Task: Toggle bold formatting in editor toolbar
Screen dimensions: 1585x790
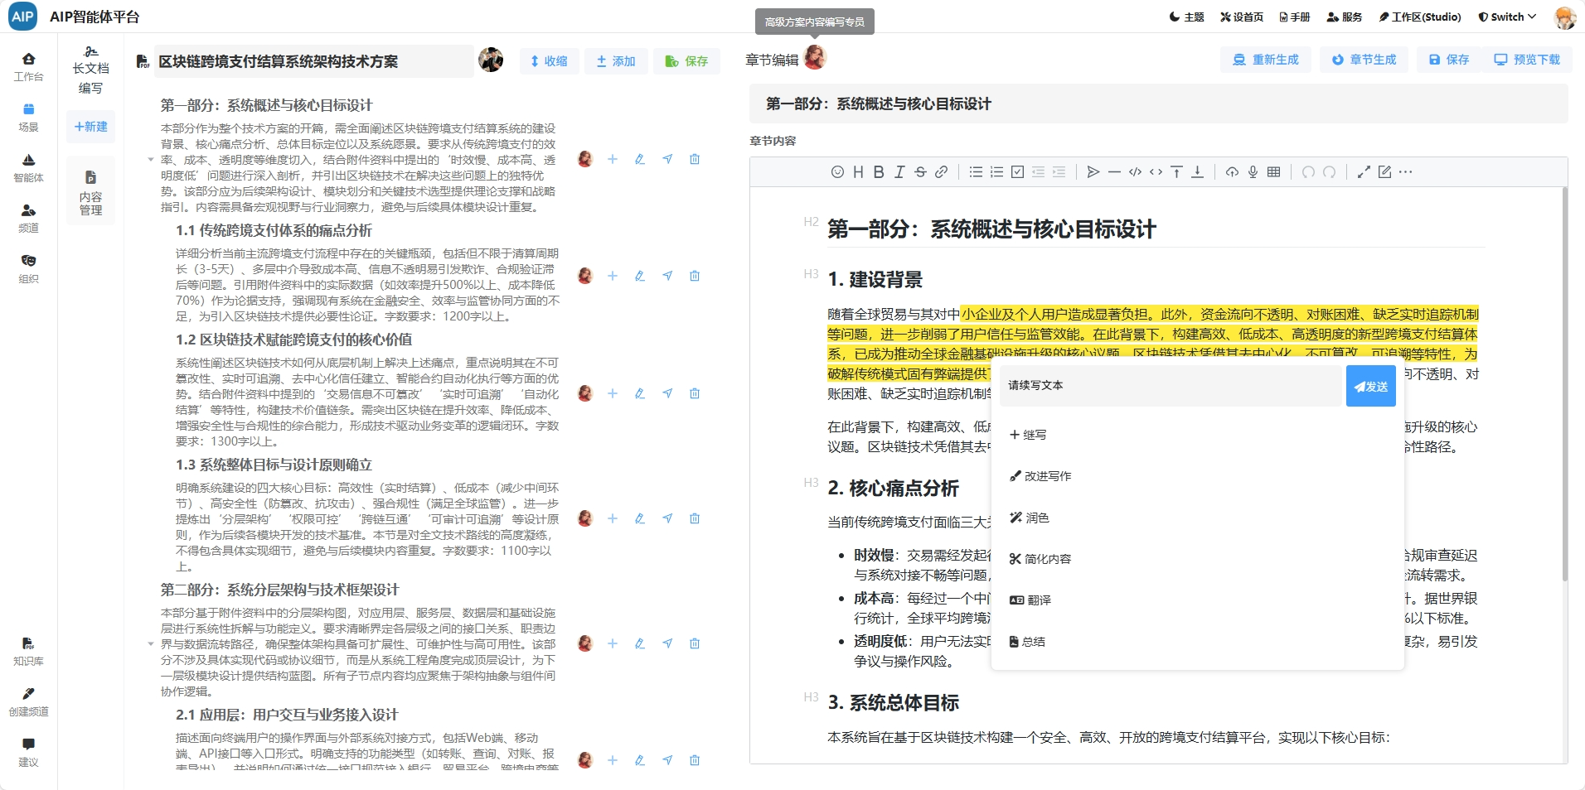Action: [x=879, y=172]
